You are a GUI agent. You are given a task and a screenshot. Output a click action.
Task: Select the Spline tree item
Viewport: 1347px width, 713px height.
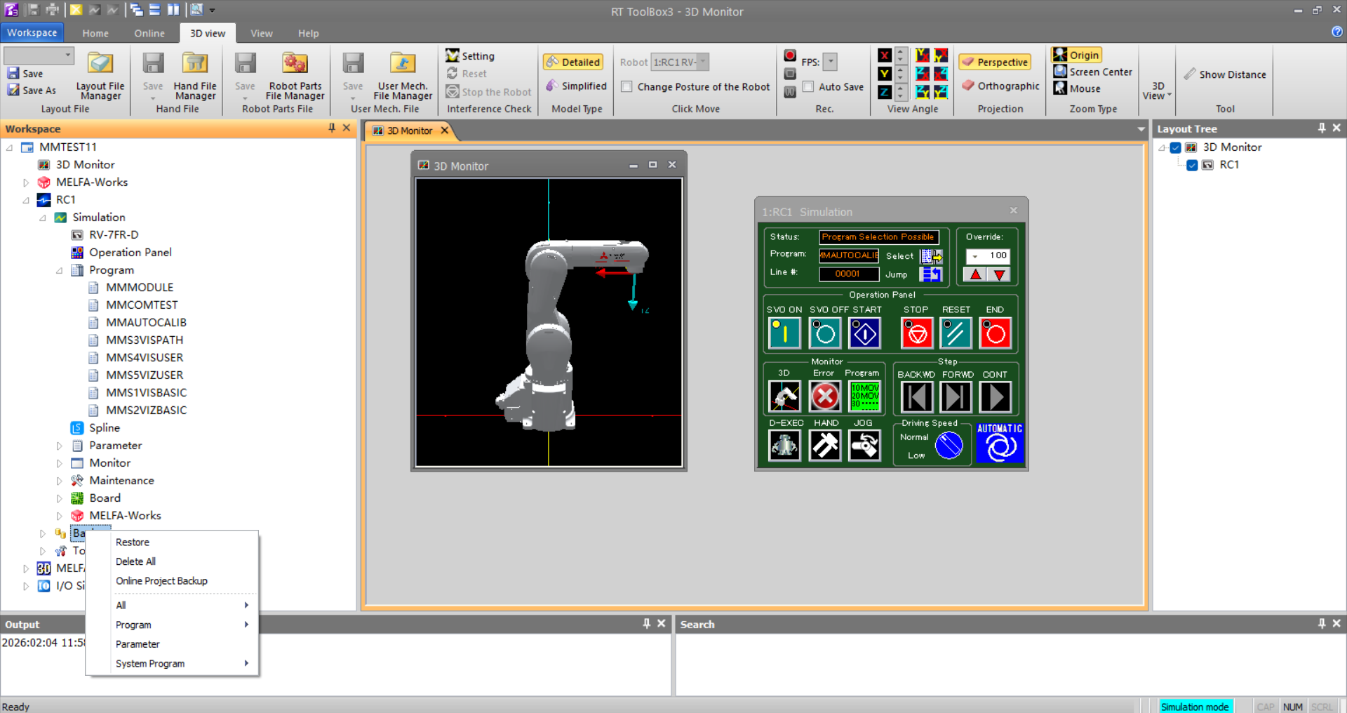tap(105, 428)
